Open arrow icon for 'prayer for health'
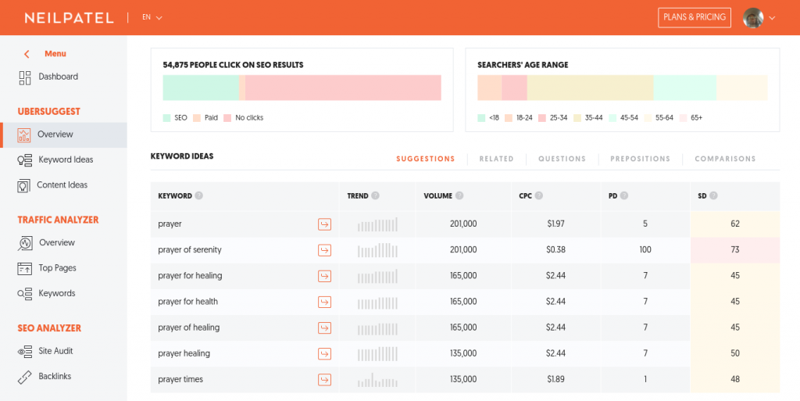This screenshot has height=401, width=800. coord(324,302)
